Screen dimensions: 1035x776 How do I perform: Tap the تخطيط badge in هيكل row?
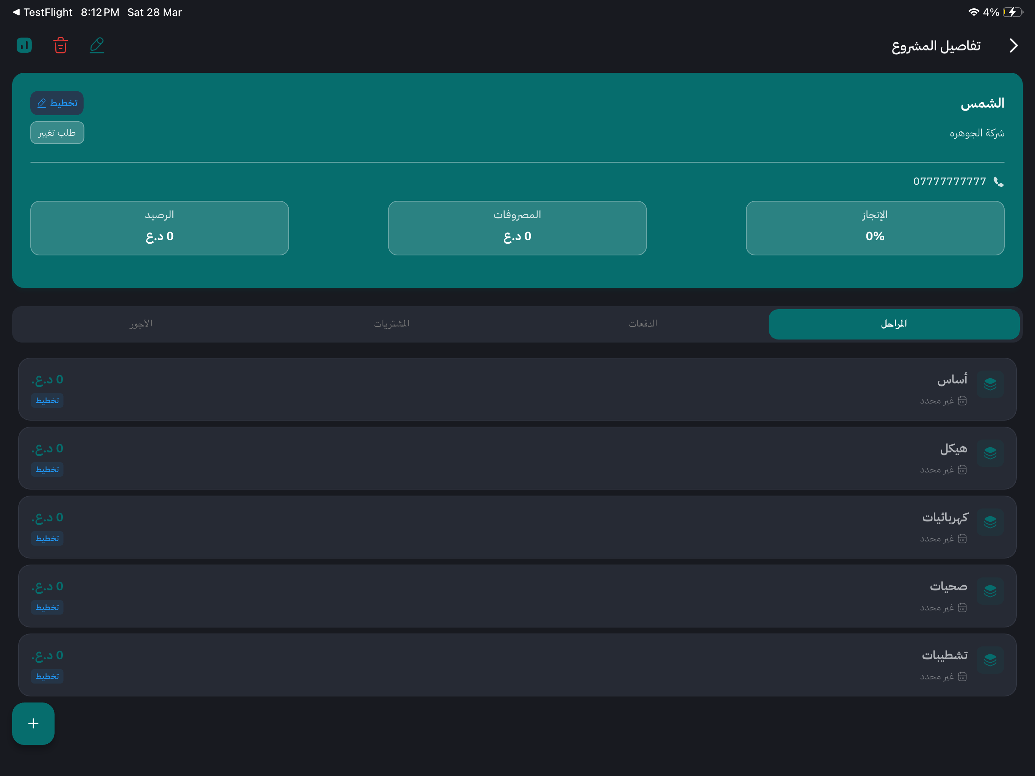47,469
